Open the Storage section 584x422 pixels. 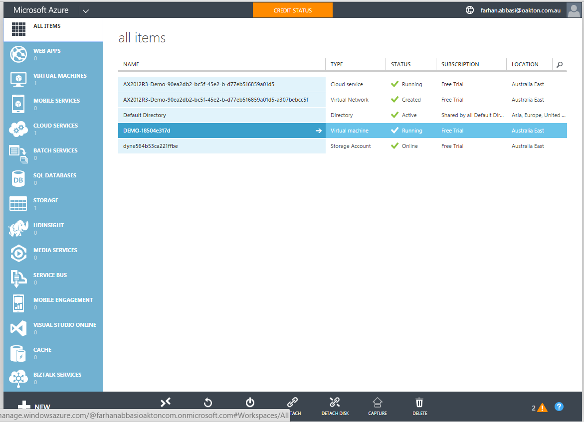click(x=18, y=203)
